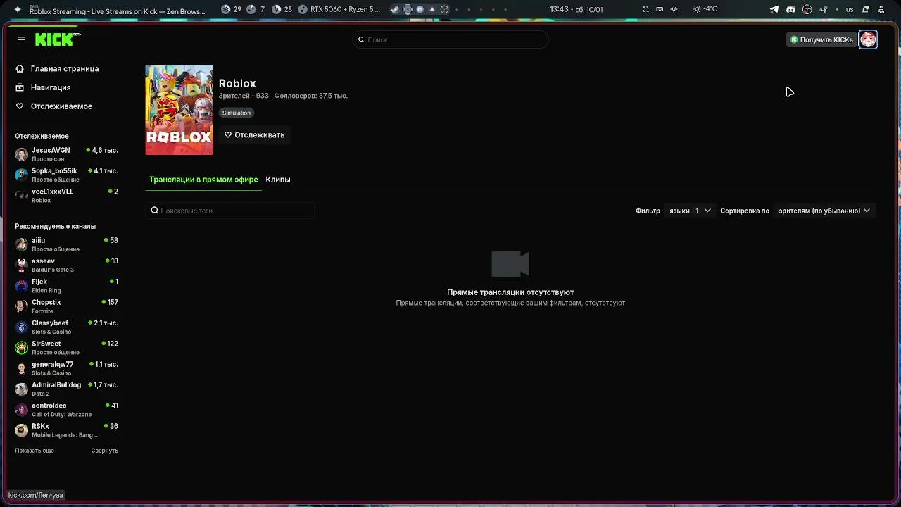Image resolution: width=901 pixels, height=507 pixels.
Task: Click the Steam icon in the top bar dock
Action: [x=396, y=9]
